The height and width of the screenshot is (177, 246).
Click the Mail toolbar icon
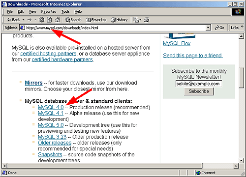pos(136,20)
